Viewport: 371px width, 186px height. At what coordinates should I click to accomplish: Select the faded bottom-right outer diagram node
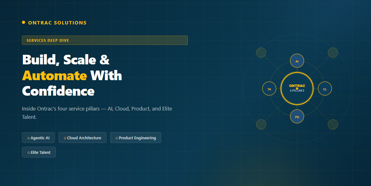tap(333, 124)
